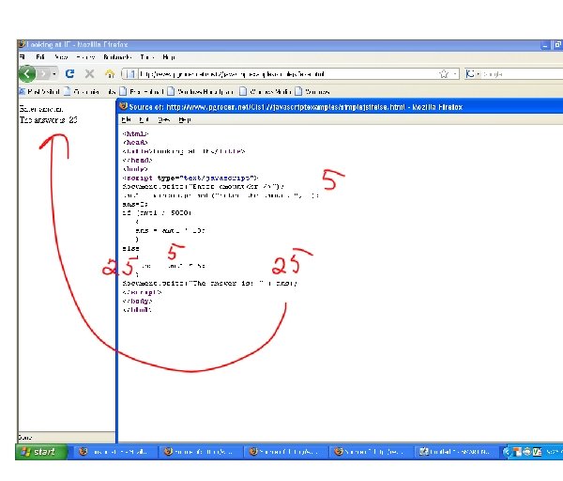Expand hidden system tray icons chevron
The height and width of the screenshot is (481, 563).
[507, 452]
